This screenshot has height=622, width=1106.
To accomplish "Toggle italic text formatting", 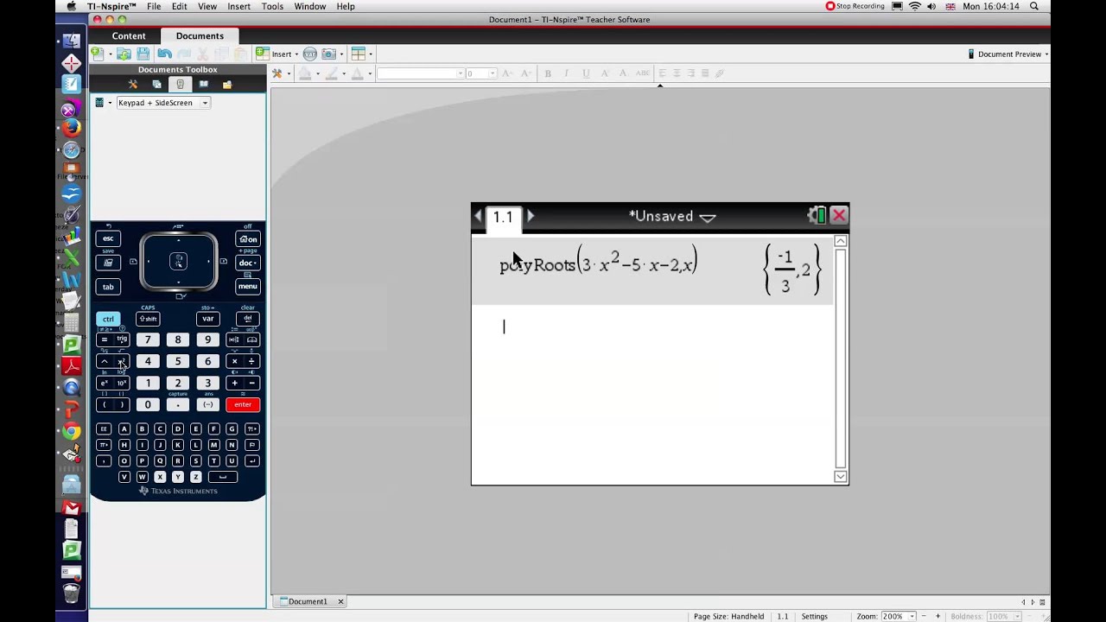I will [567, 73].
